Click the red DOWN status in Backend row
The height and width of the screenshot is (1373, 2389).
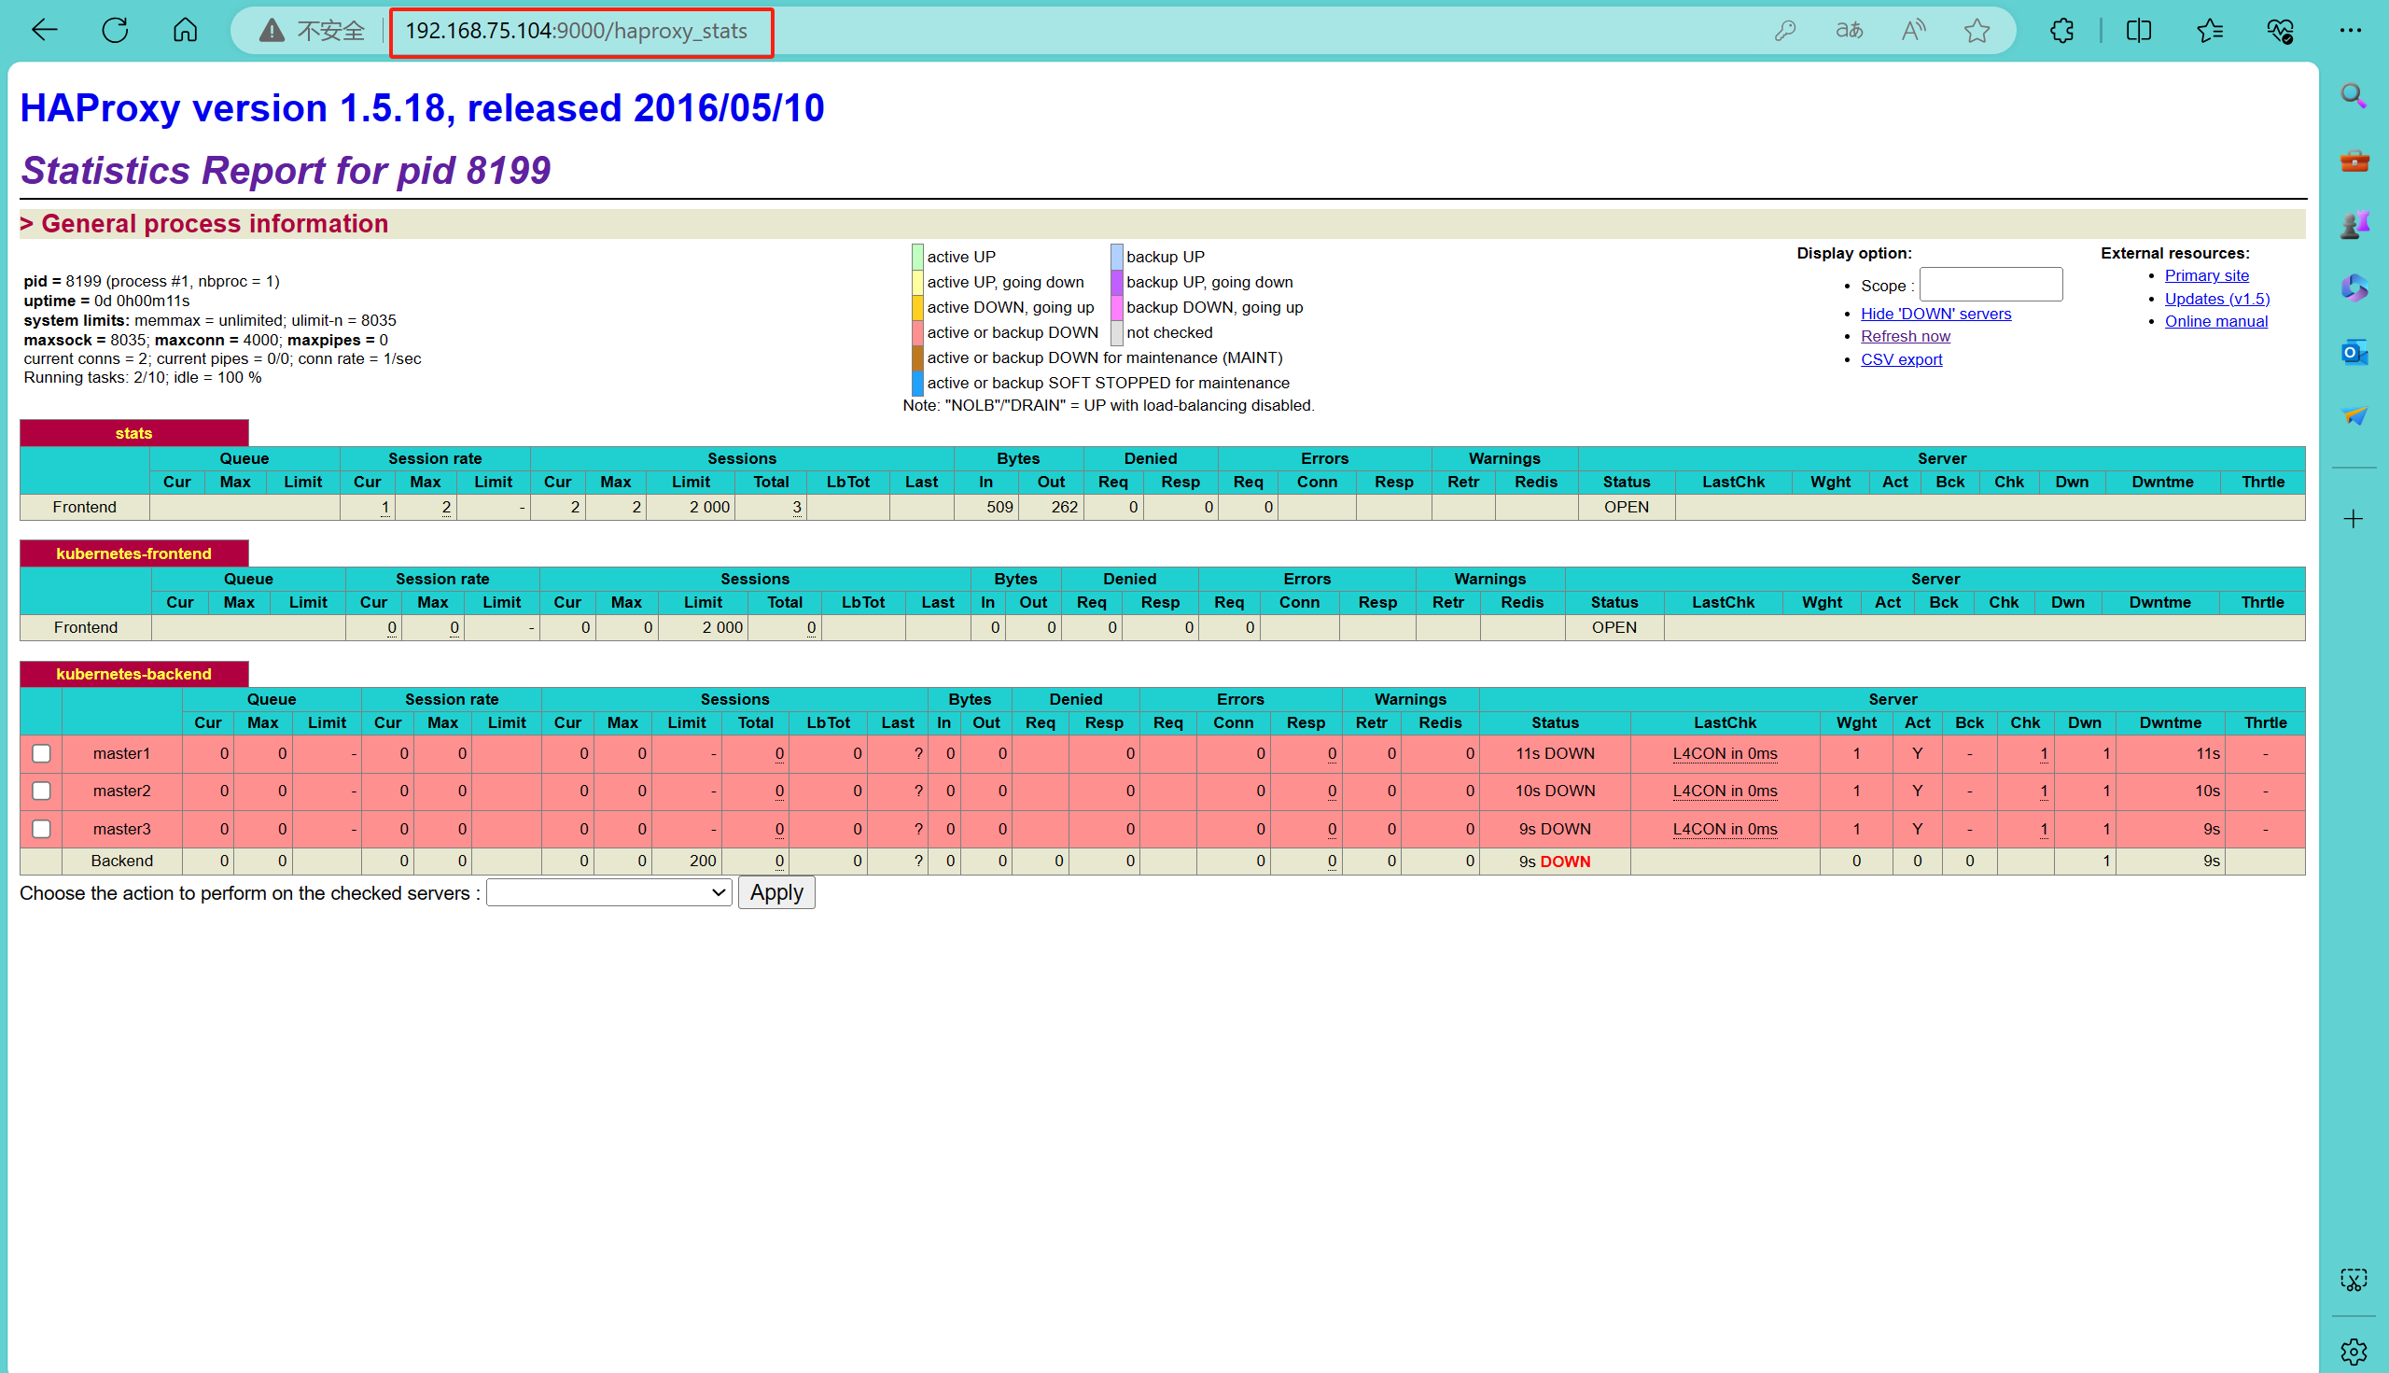[1564, 861]
